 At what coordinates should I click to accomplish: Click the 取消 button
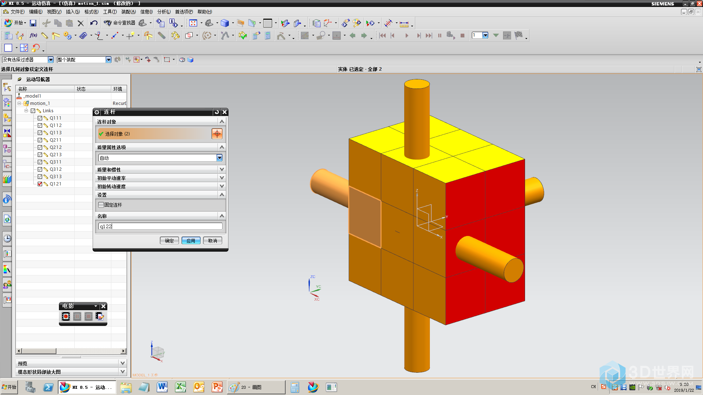point(212,241)
